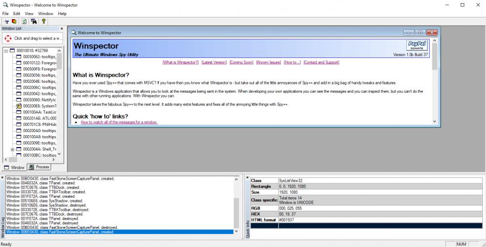Click the window tree's scroll right arrow

54,159
